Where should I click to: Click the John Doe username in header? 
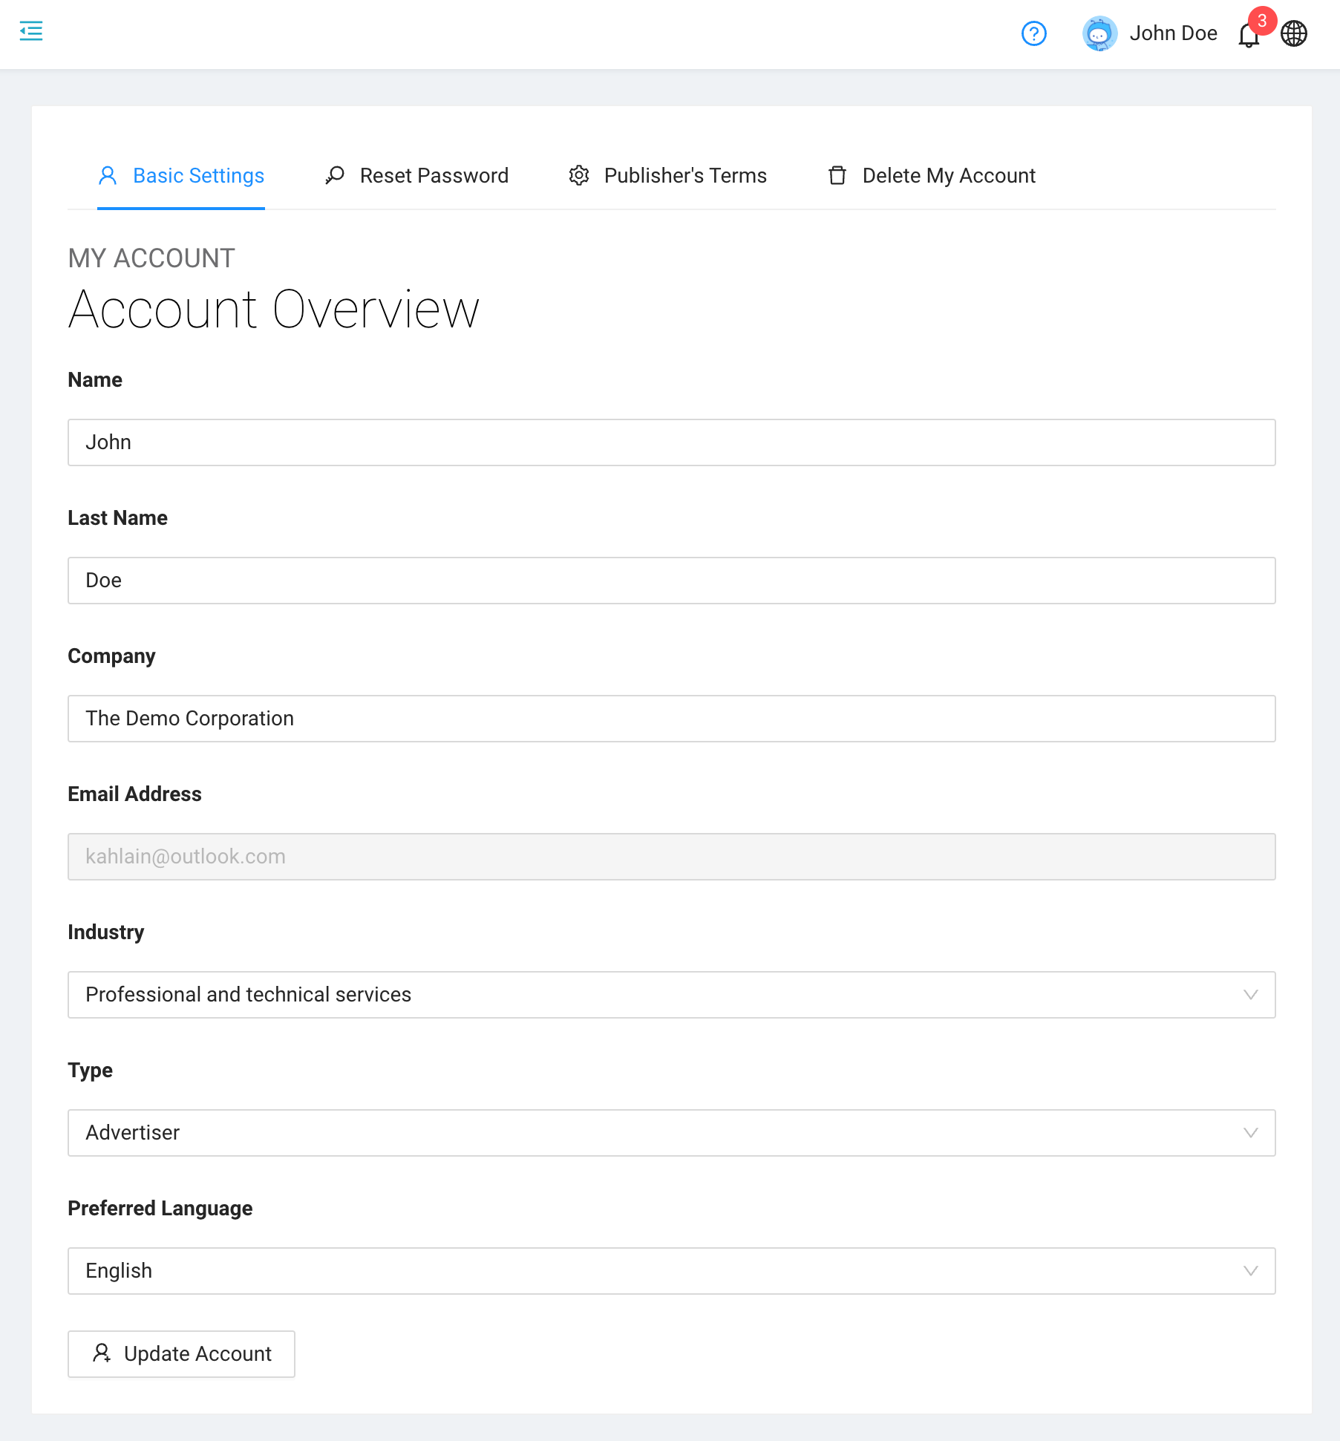click(1173, 33)
